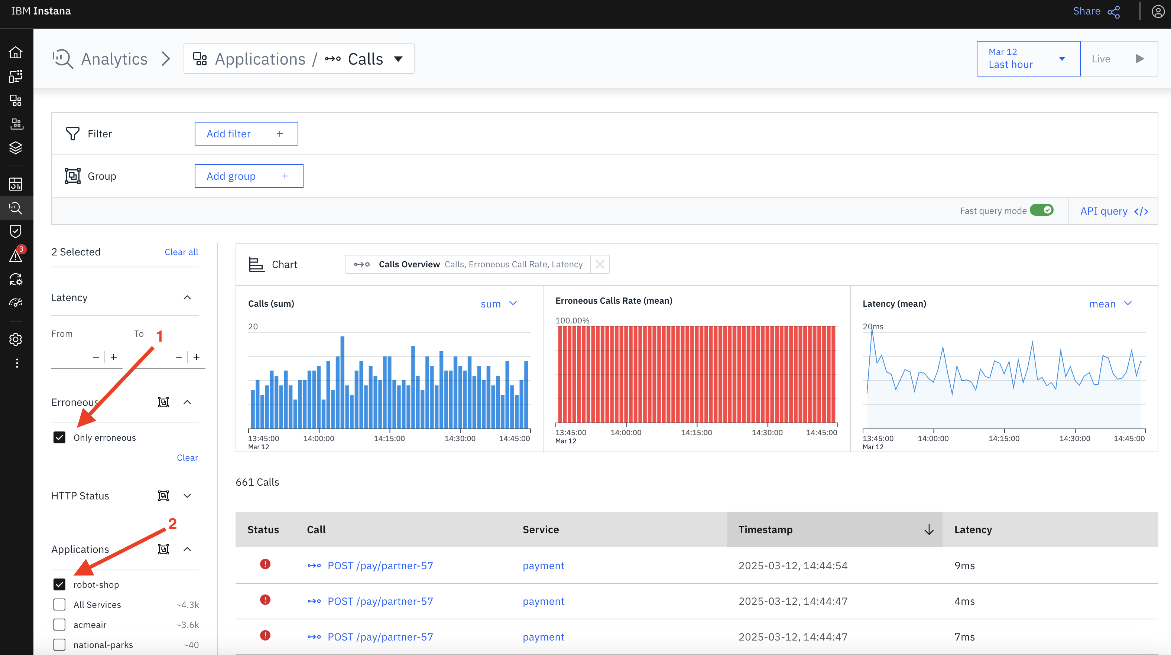
Task: Open the Home icon in sidebar
Action: point(16,53)
